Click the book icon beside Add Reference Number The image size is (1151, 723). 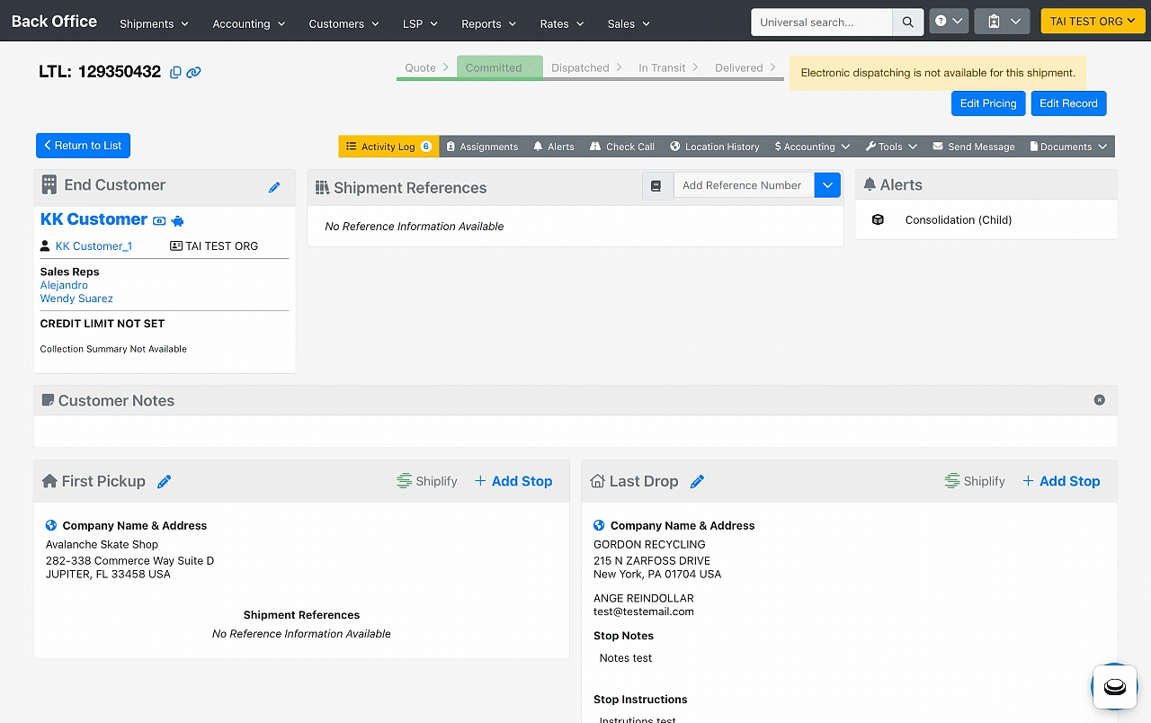click(x=656, y=185)
